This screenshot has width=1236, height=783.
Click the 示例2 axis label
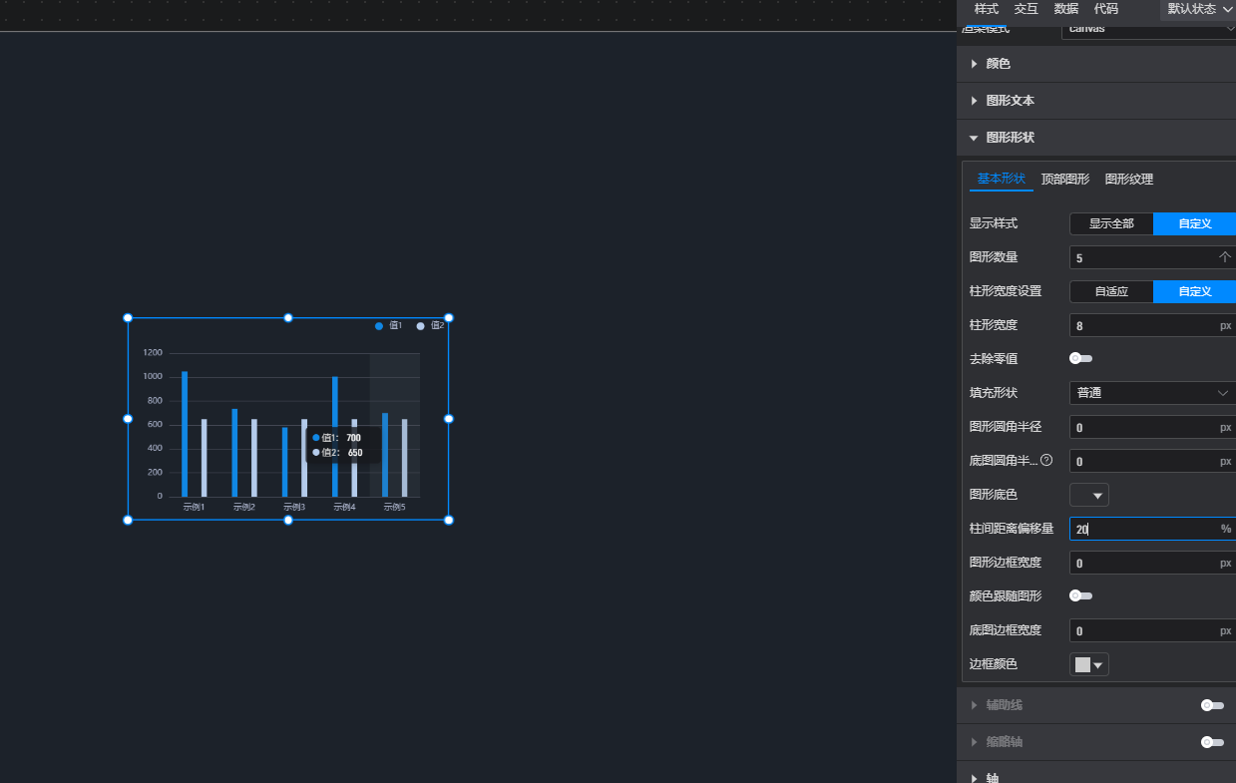tap(244, 507)
